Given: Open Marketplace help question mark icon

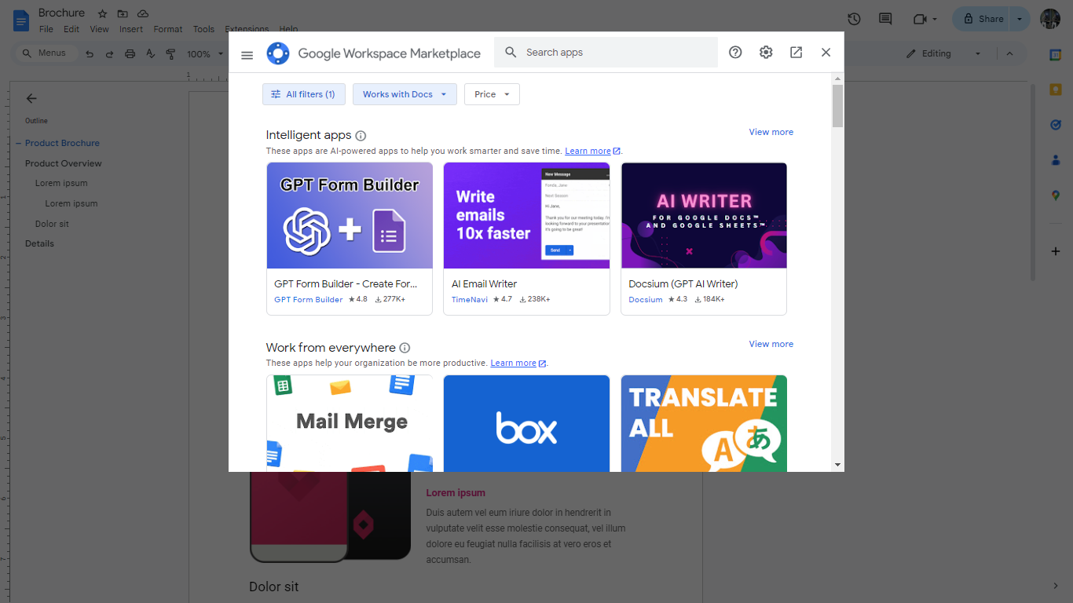Looking at the screenshot, I should coord(735,53).
